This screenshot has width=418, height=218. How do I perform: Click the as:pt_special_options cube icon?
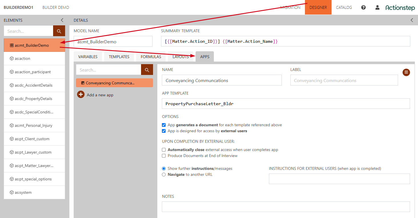tap(12, 179)
